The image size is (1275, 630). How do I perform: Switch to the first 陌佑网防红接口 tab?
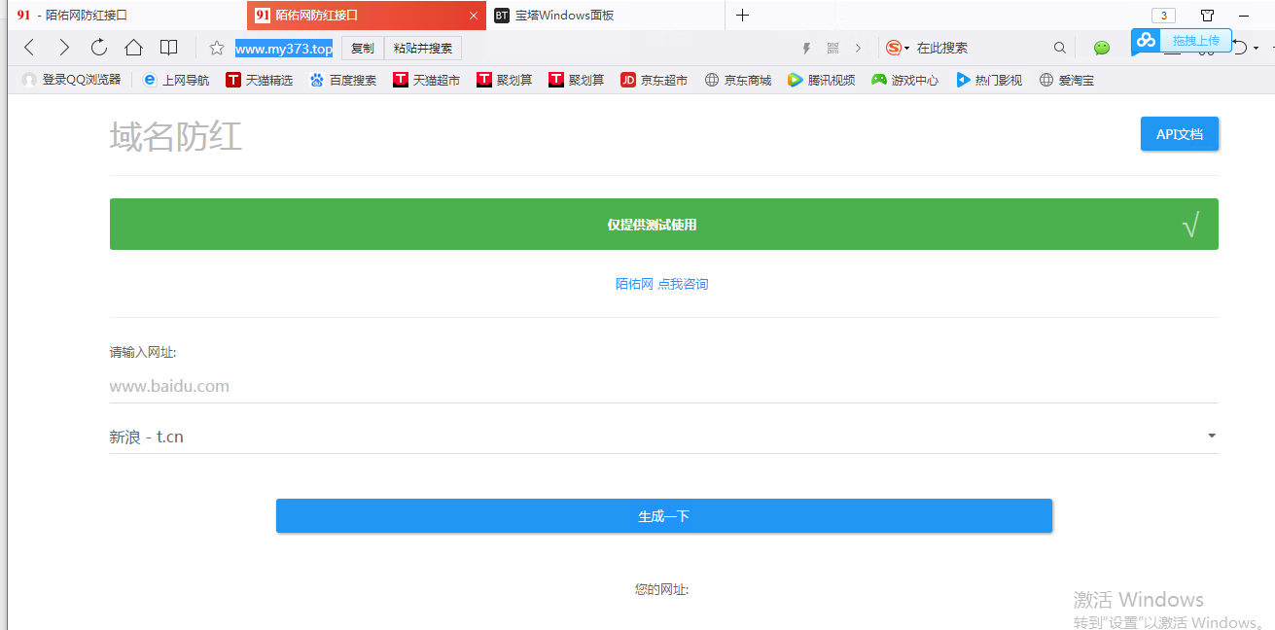coord(86,16)
